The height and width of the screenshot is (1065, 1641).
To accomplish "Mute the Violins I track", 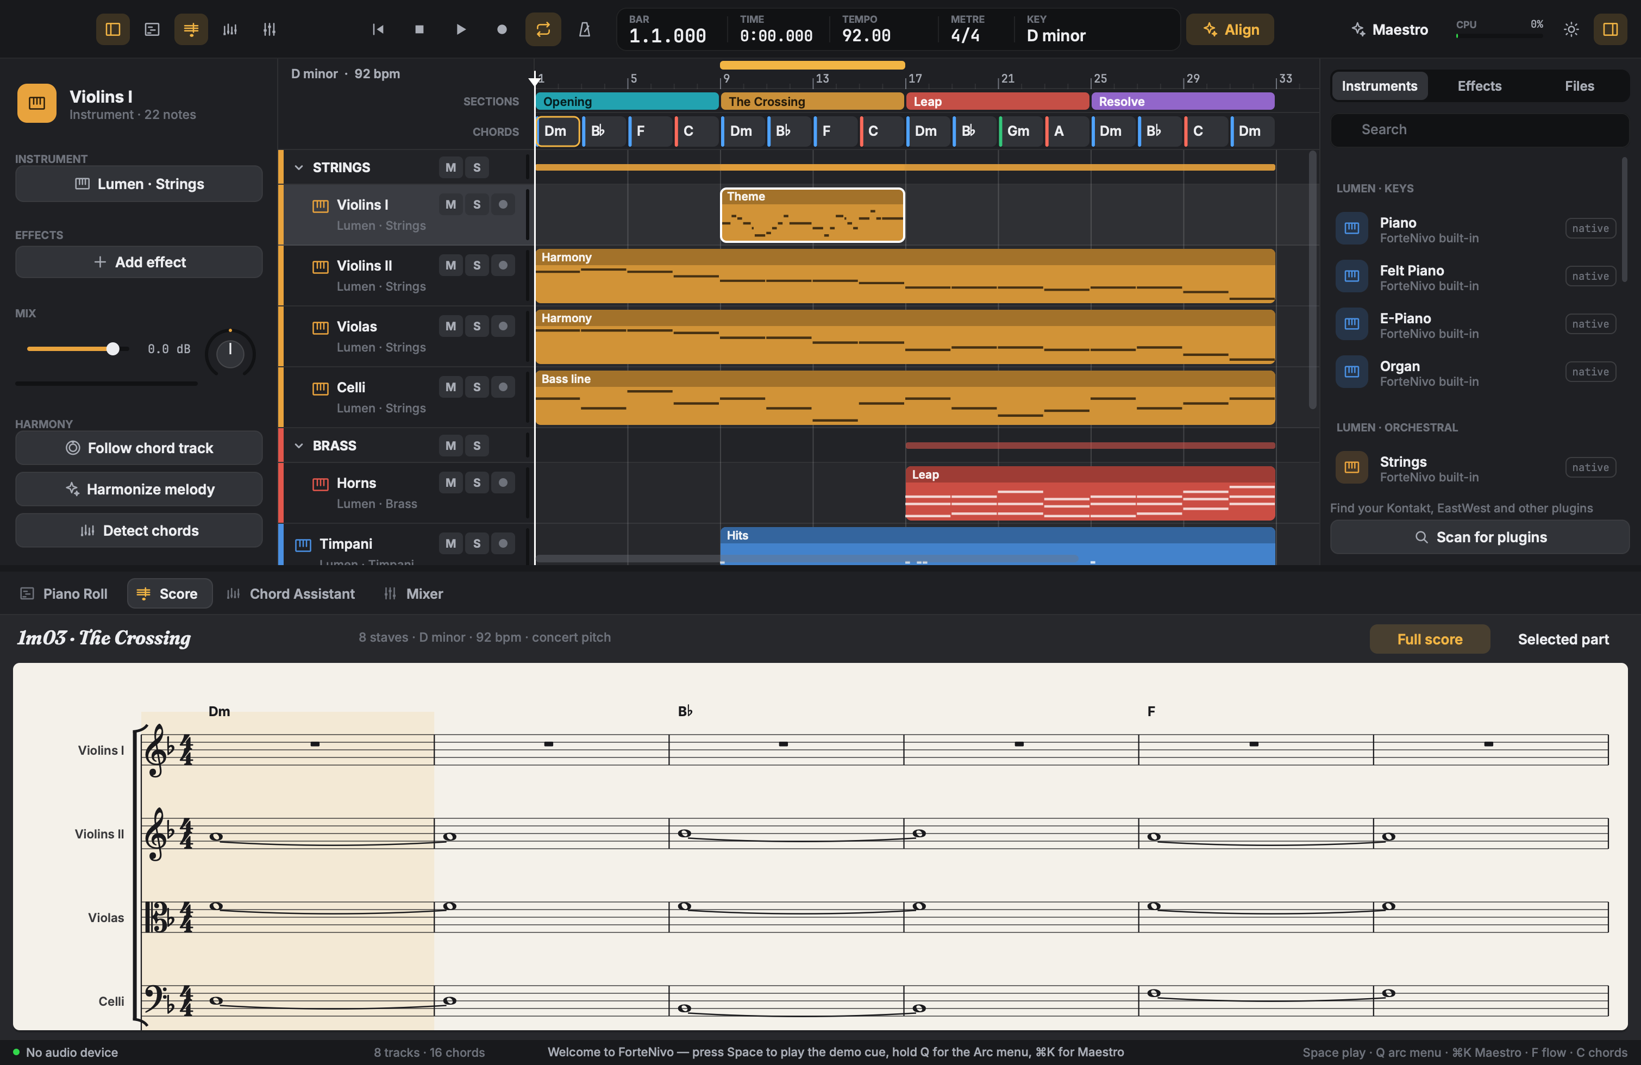I will pyautogui.click(x=450, y=205).
